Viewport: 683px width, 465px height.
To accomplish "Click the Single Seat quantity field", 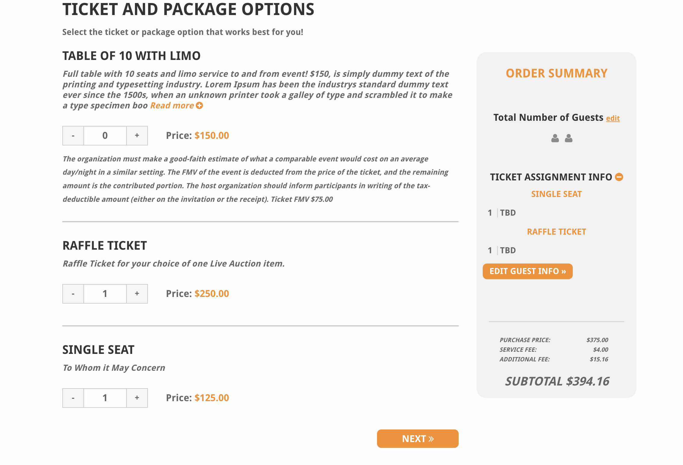I will [105, 398].
